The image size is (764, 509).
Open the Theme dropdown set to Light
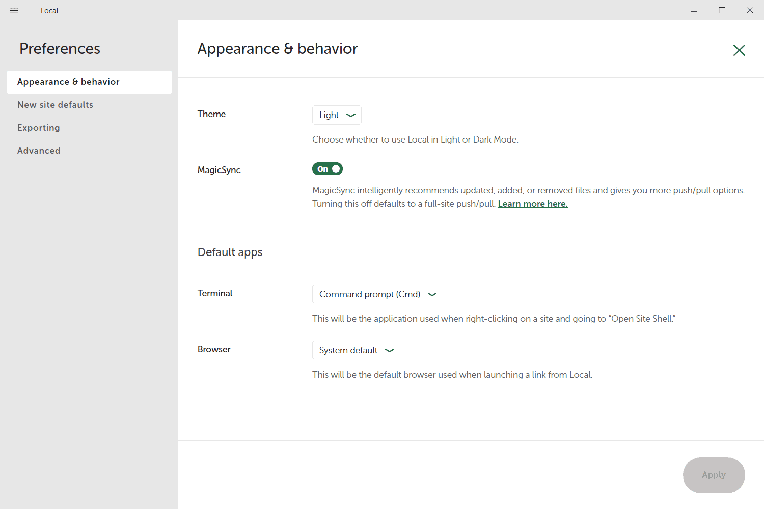pos(337,115)
